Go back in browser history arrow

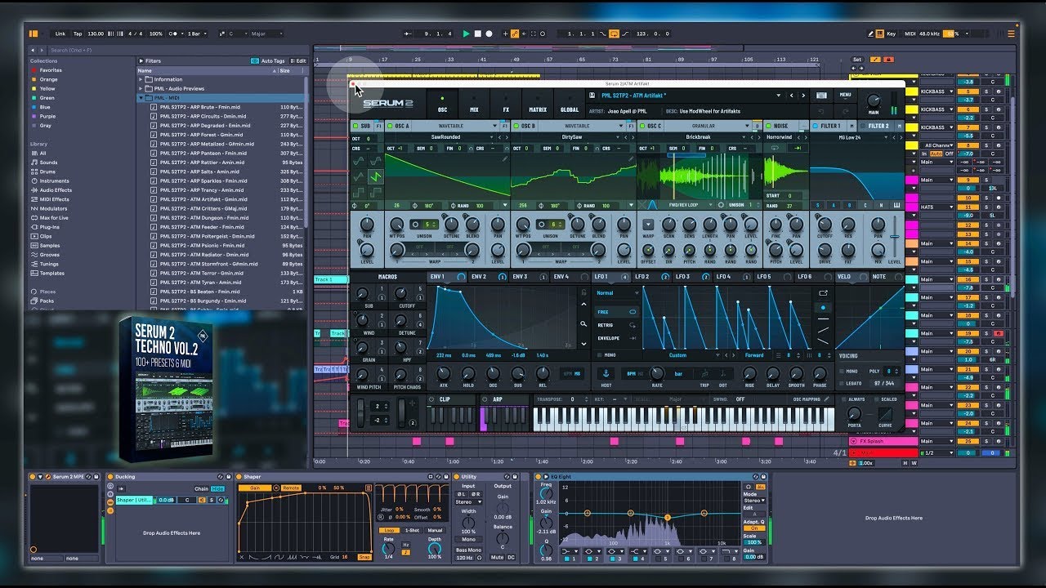[x=34, y=50]
